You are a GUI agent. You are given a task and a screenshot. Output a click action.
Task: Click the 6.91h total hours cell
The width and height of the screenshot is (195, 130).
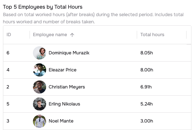146,87
